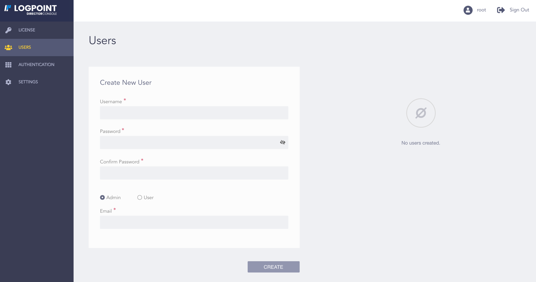Click the Settings gear icon

(8, 82)
